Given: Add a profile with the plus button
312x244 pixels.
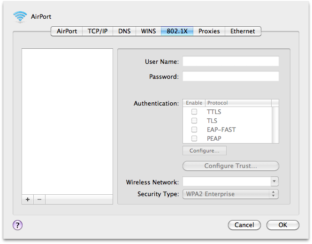Looking at the screenshot, I should tap(28, 199).
